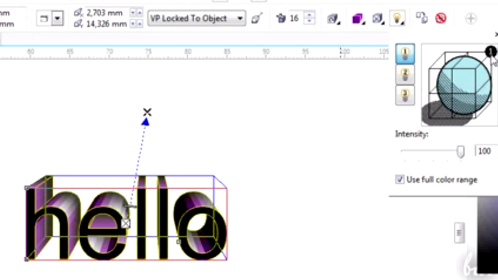The height and width of the screenshot is (280, 498).
Task: Click the Intensity slider handle
Action: (x=460, y=151)
